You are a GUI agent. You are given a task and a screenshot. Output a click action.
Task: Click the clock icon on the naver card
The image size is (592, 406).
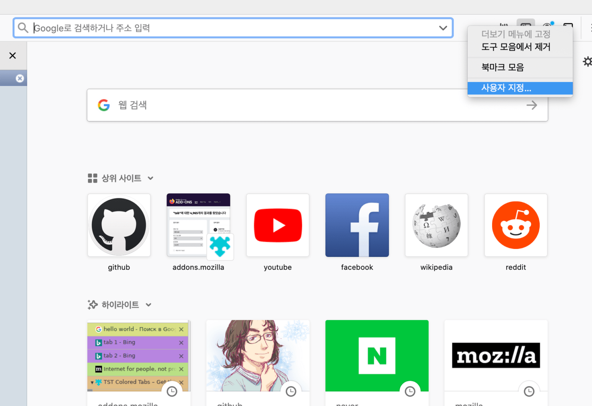click(x=410, y=391)
